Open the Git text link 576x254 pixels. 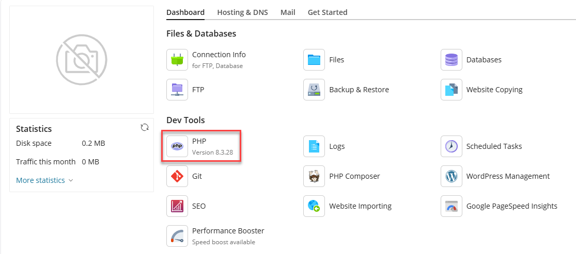197,176
